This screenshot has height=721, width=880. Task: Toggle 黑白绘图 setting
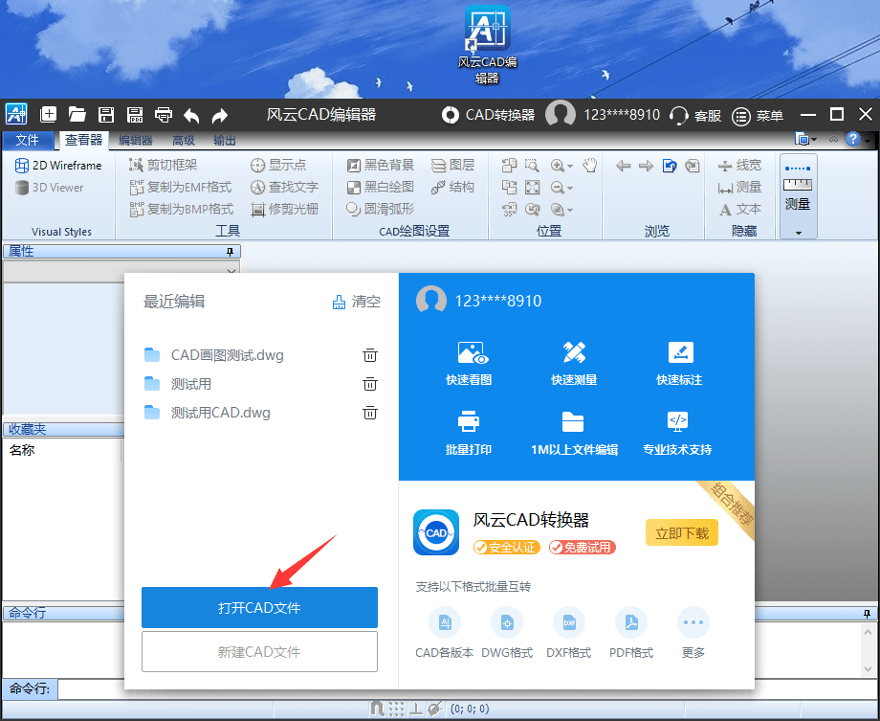point(380,187)
